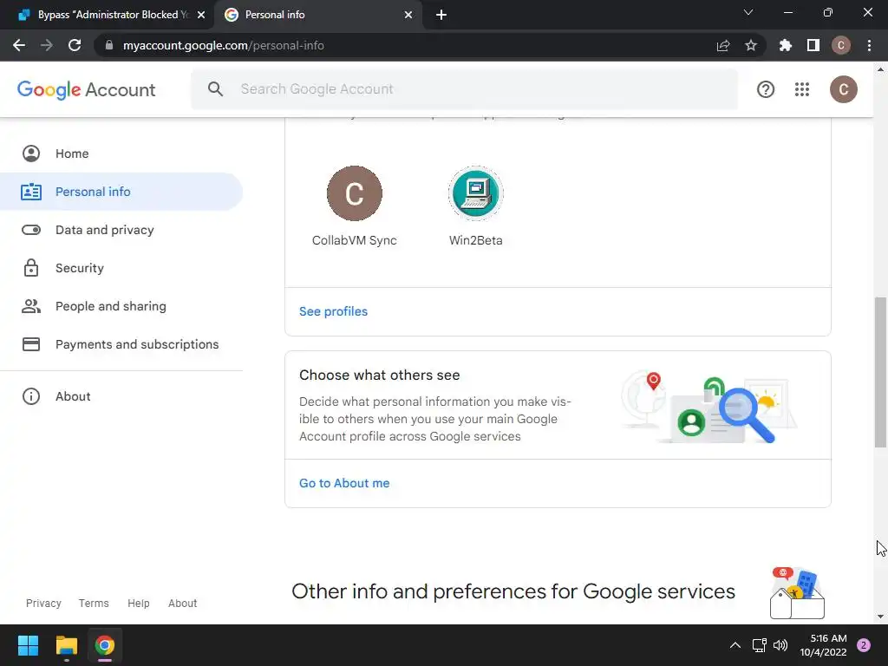Click the share page icon in address bar
This screenshot has height=666, width=888.
pos(723,45)
